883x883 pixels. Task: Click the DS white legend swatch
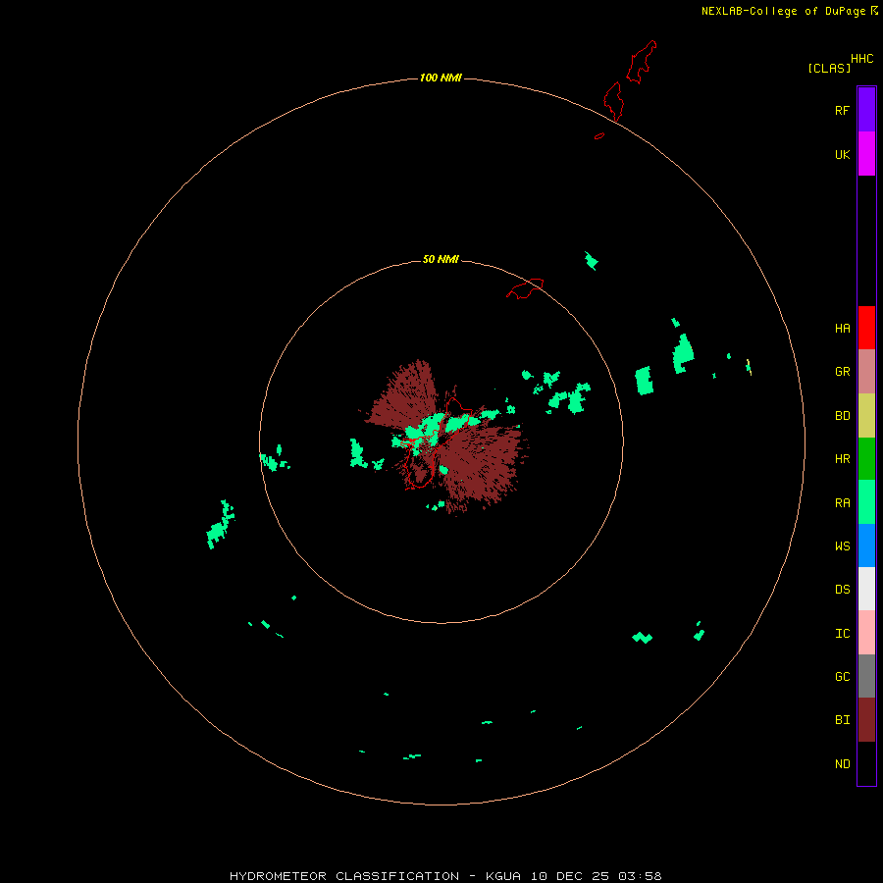866,589
